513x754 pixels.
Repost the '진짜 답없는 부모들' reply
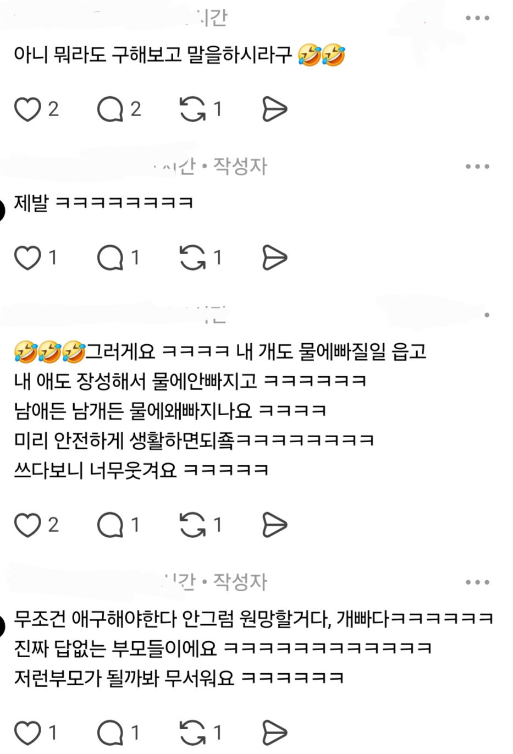192,733
